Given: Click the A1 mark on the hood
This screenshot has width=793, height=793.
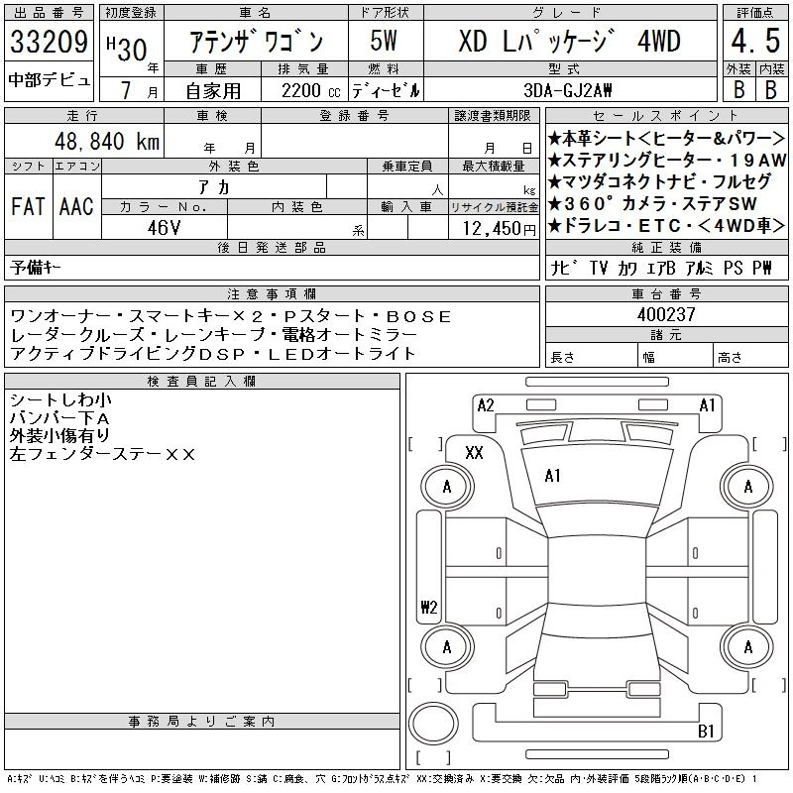Looking at the screenshot, I should [552, 476].
